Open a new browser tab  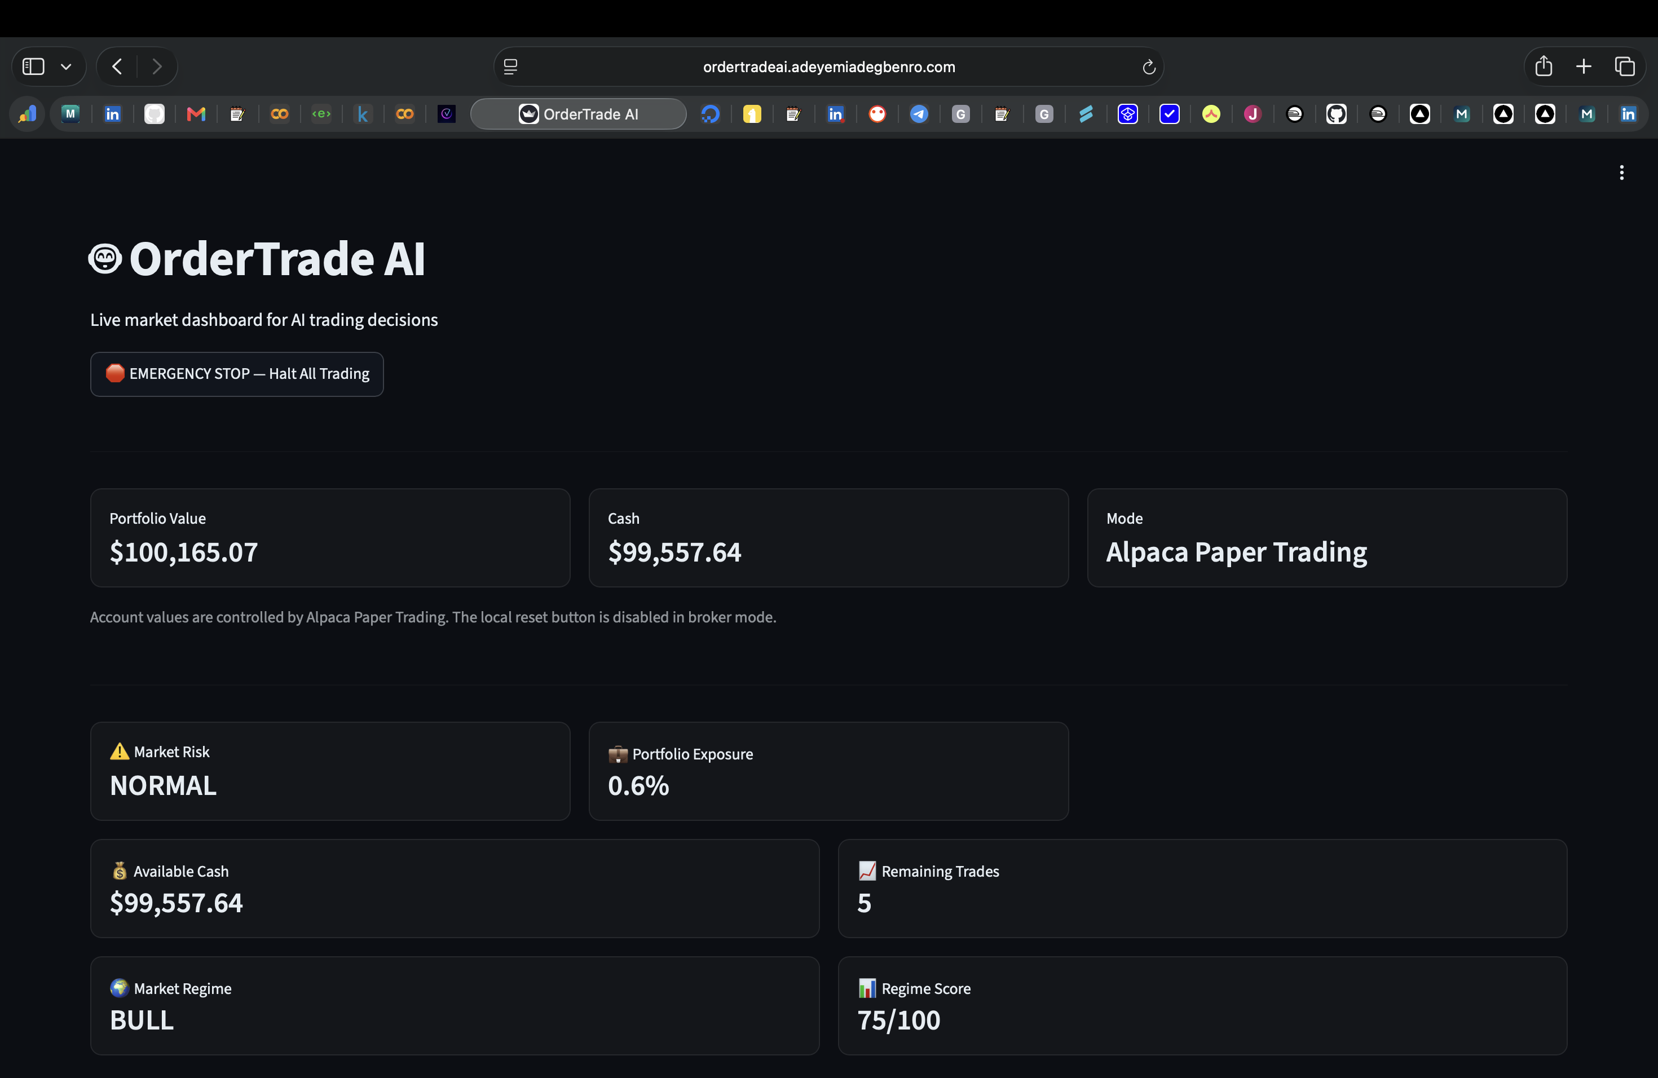pos(1584,66)
